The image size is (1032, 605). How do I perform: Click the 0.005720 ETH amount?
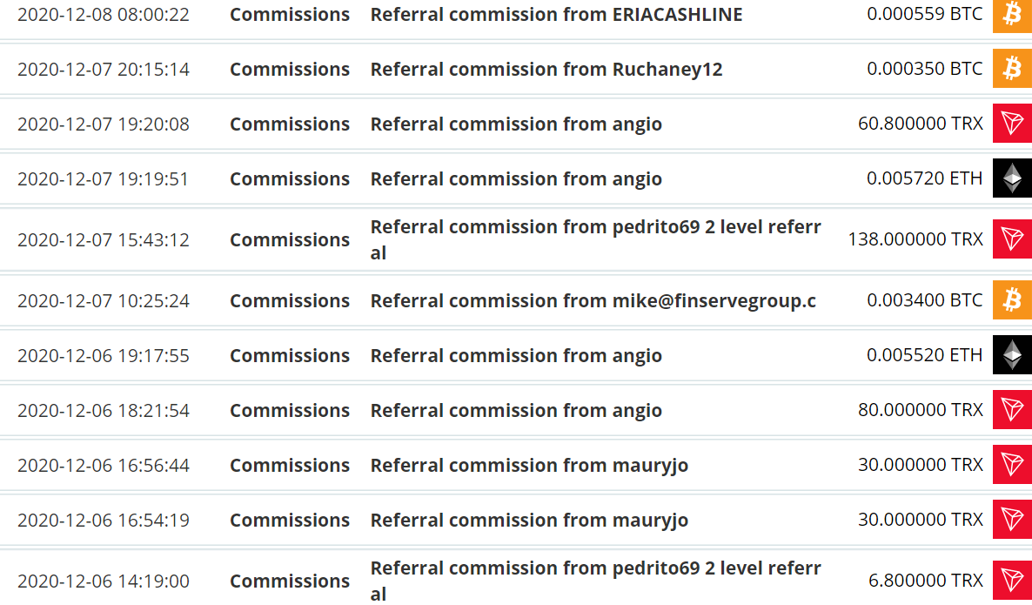(x=924, y=178)
